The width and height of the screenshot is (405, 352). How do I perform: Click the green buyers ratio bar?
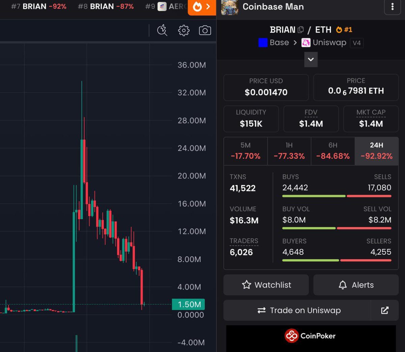pyautogui.click(x=310, y=260)
